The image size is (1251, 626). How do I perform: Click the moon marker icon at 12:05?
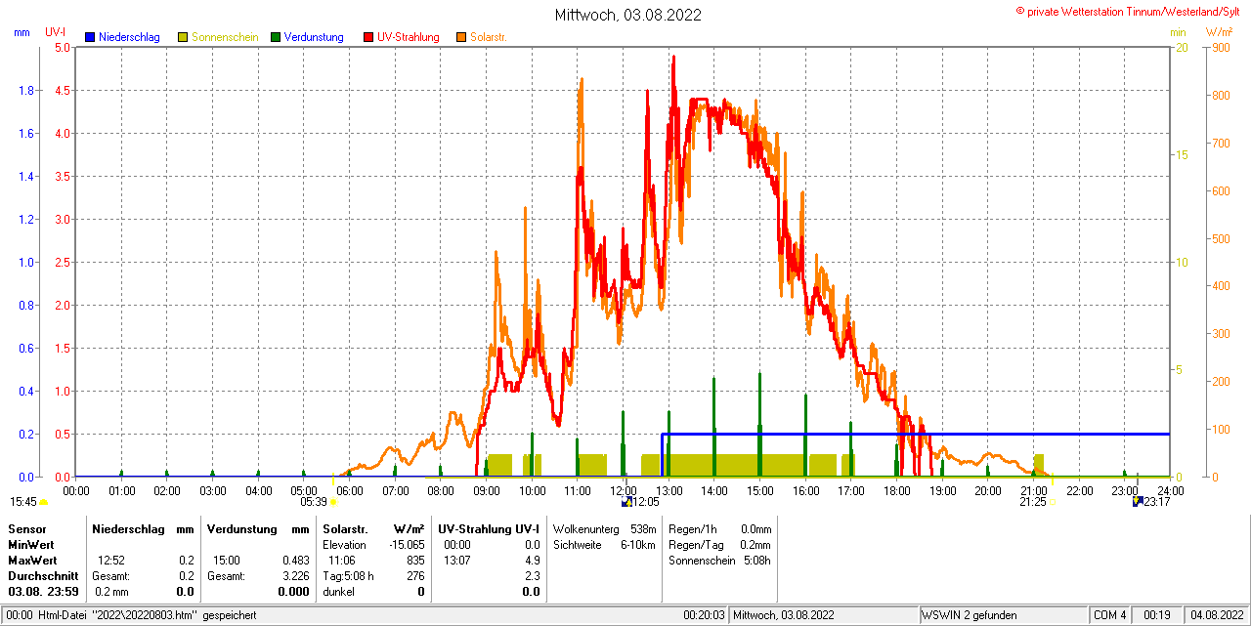click(626, 502)
